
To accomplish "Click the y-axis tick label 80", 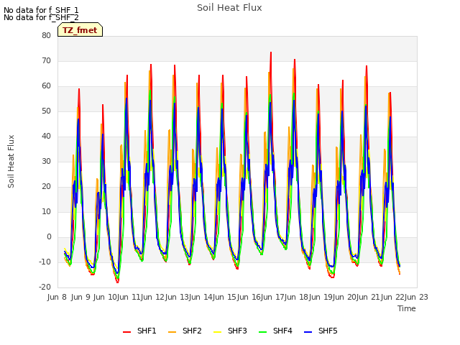I will (46, 35).
